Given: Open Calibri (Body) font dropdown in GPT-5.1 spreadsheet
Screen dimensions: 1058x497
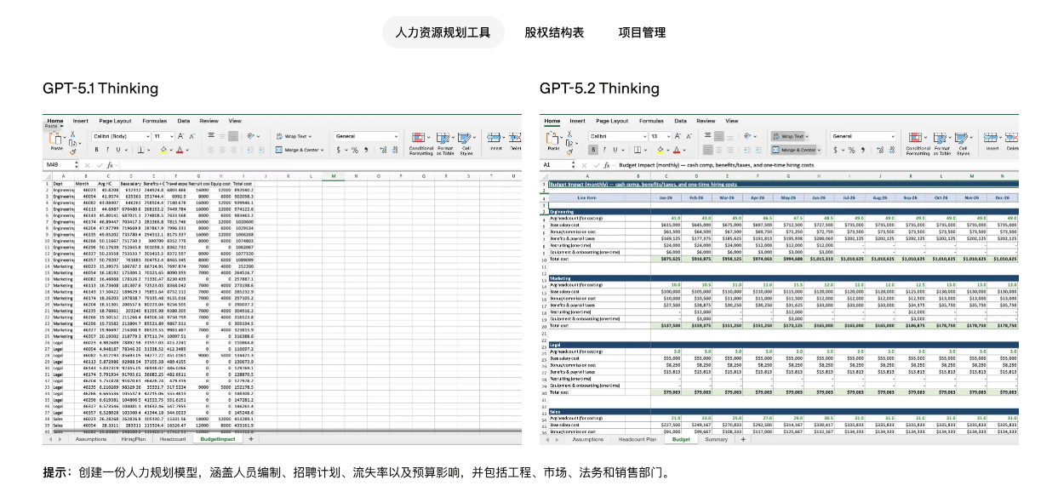Looking at the screenshot, I should click(x=121, y=136).
